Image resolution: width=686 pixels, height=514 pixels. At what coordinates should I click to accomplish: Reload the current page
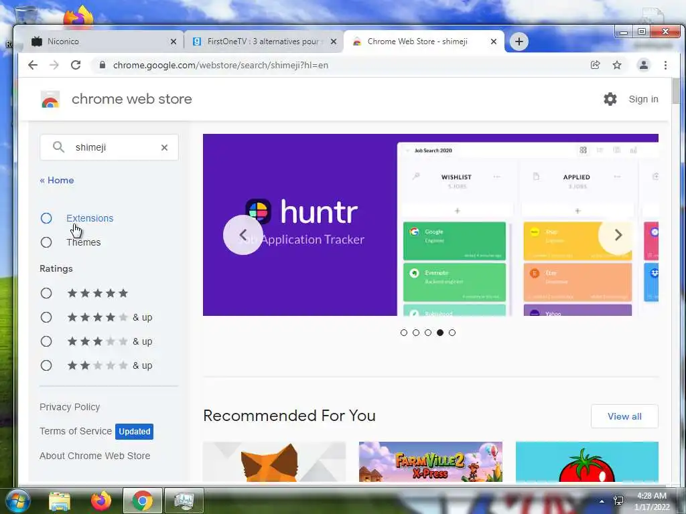click(x=76, y=65)
